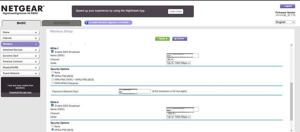Click the Attached Devices arrow icon
Viewport: 300px width, 132px height.
pyautogui.click(x=36, y=50)
